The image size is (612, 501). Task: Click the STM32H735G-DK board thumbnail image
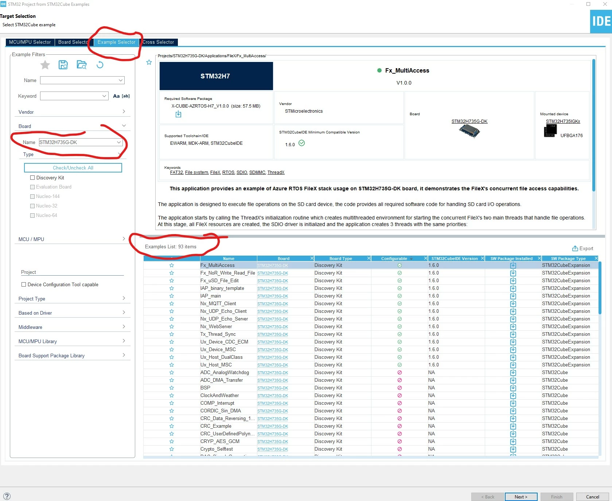(x=469, y=131)
